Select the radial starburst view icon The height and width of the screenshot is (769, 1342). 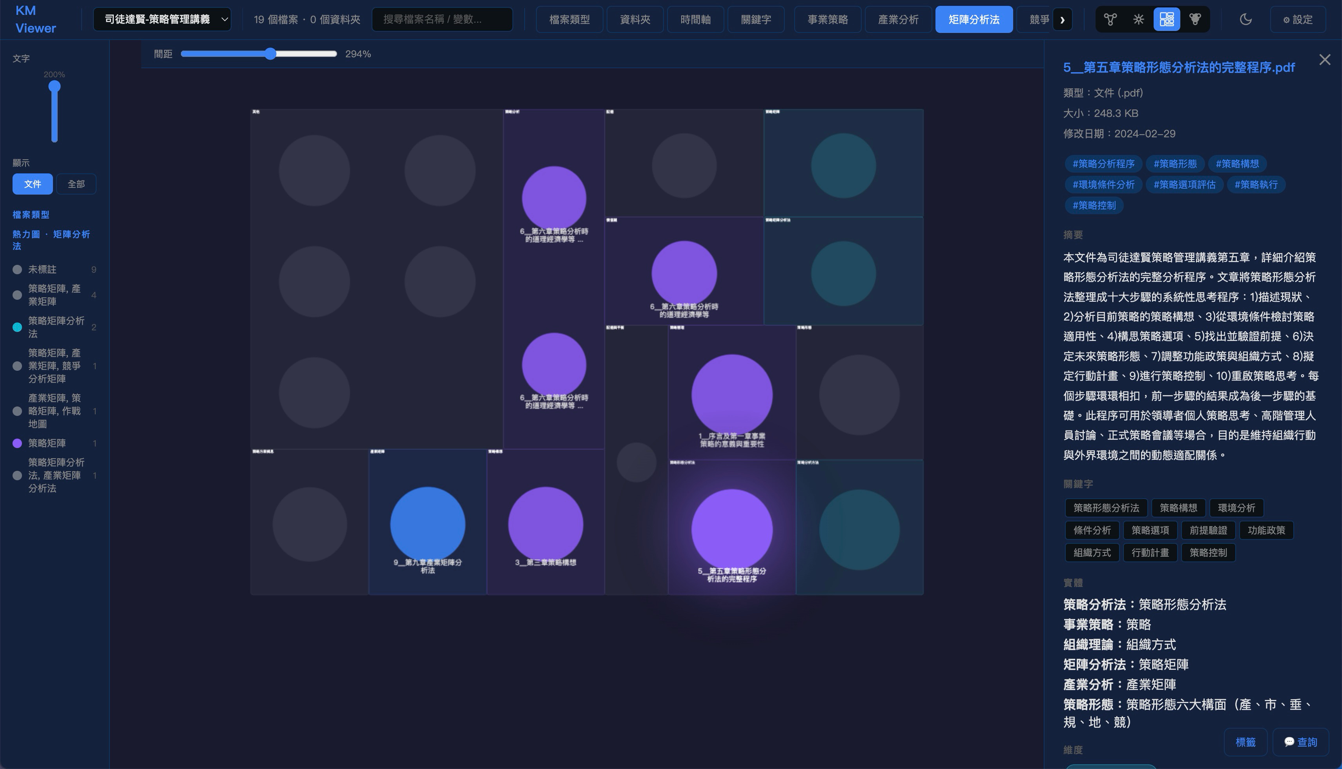coord(1138,20)
